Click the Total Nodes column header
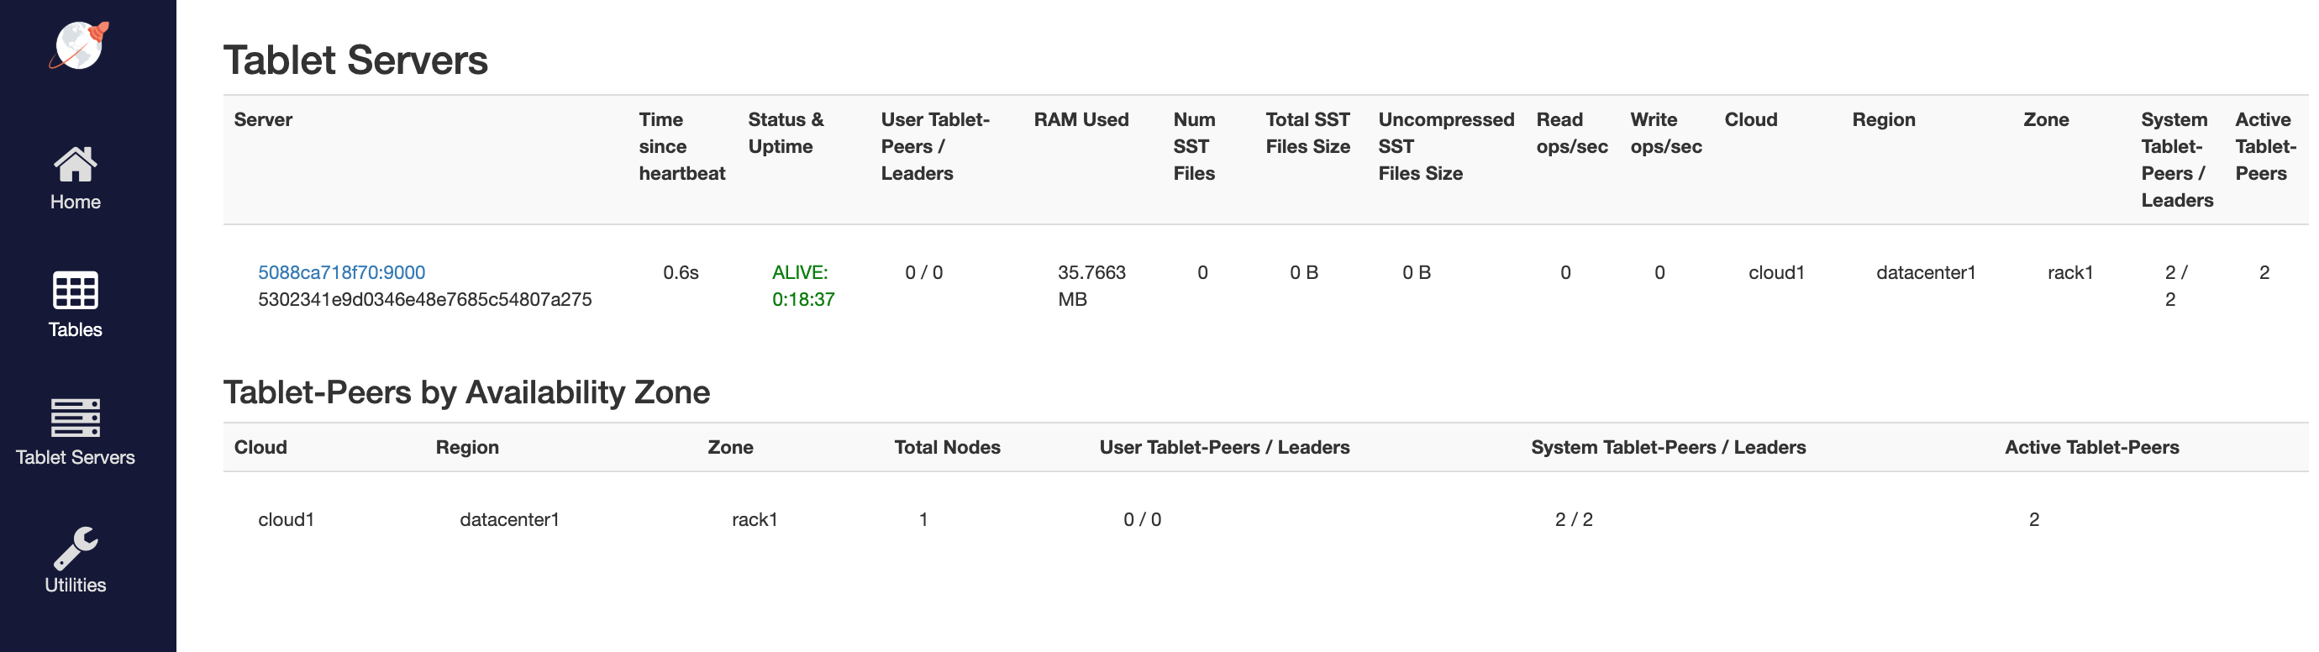 click(x=947, y=448)
